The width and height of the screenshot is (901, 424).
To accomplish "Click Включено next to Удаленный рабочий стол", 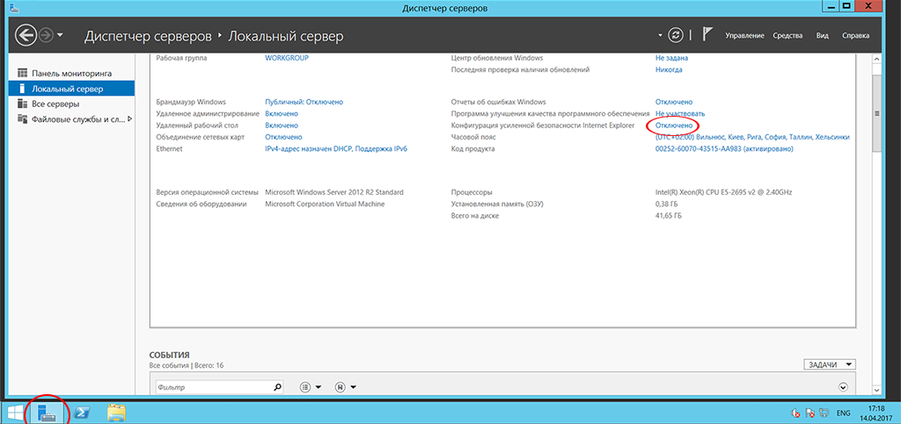I will 282,125.
